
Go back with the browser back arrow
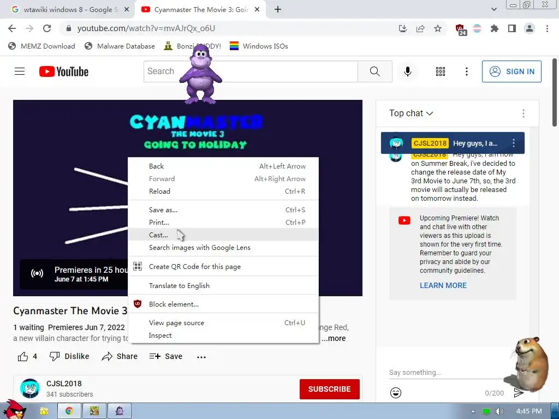12,28
